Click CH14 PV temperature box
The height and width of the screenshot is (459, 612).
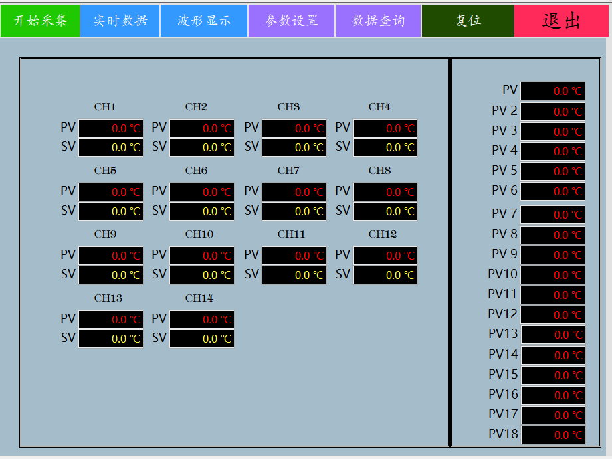pos(202,320)
